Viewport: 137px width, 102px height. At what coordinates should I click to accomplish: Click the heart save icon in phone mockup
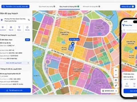point(134,84)
